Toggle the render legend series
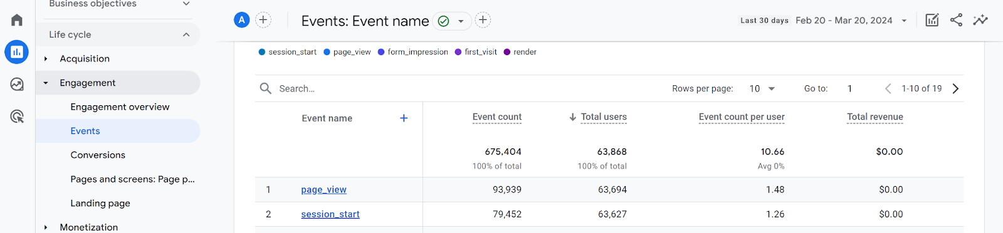 click(x=520, y=52)
